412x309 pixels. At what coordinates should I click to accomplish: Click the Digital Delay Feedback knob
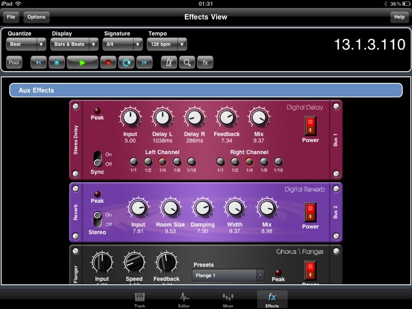227,118
